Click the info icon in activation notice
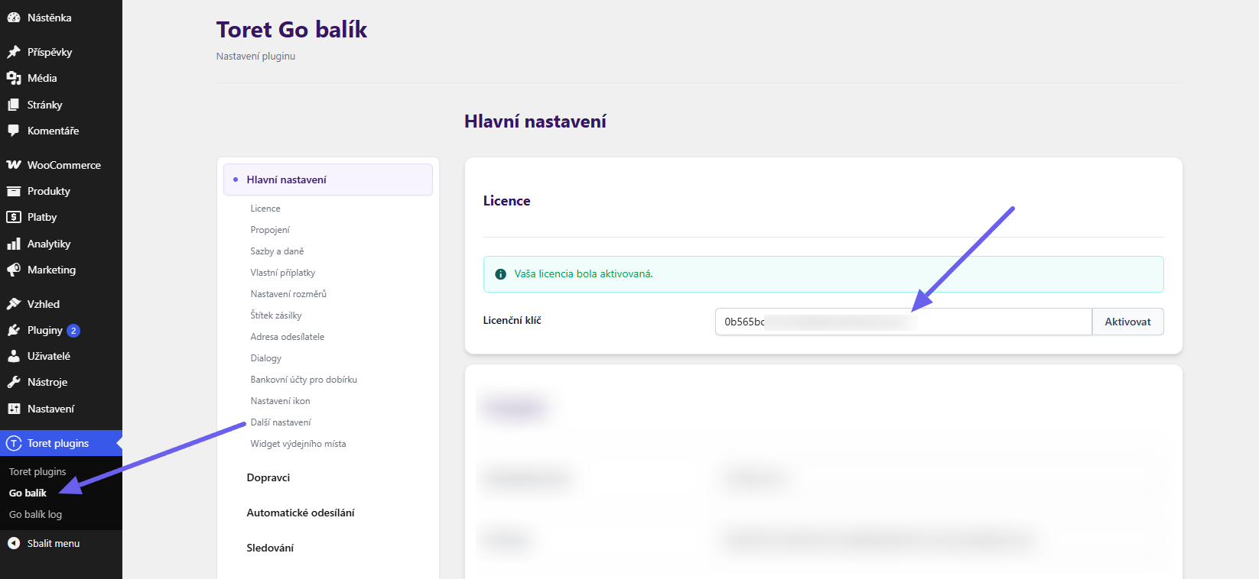Viewport: 1259px width, 579px height. click(x=500, y=274)
